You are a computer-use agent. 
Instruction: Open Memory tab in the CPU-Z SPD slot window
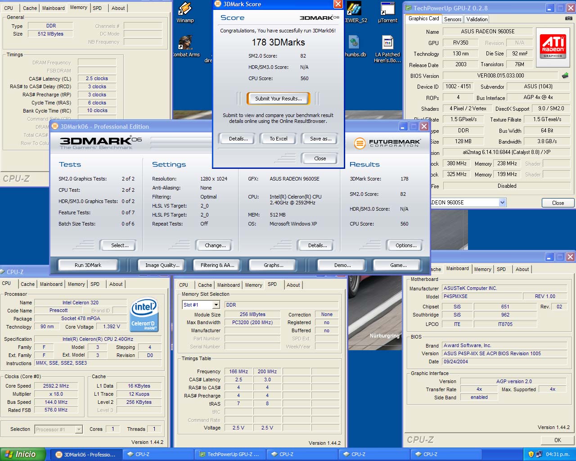pos(254,285)
